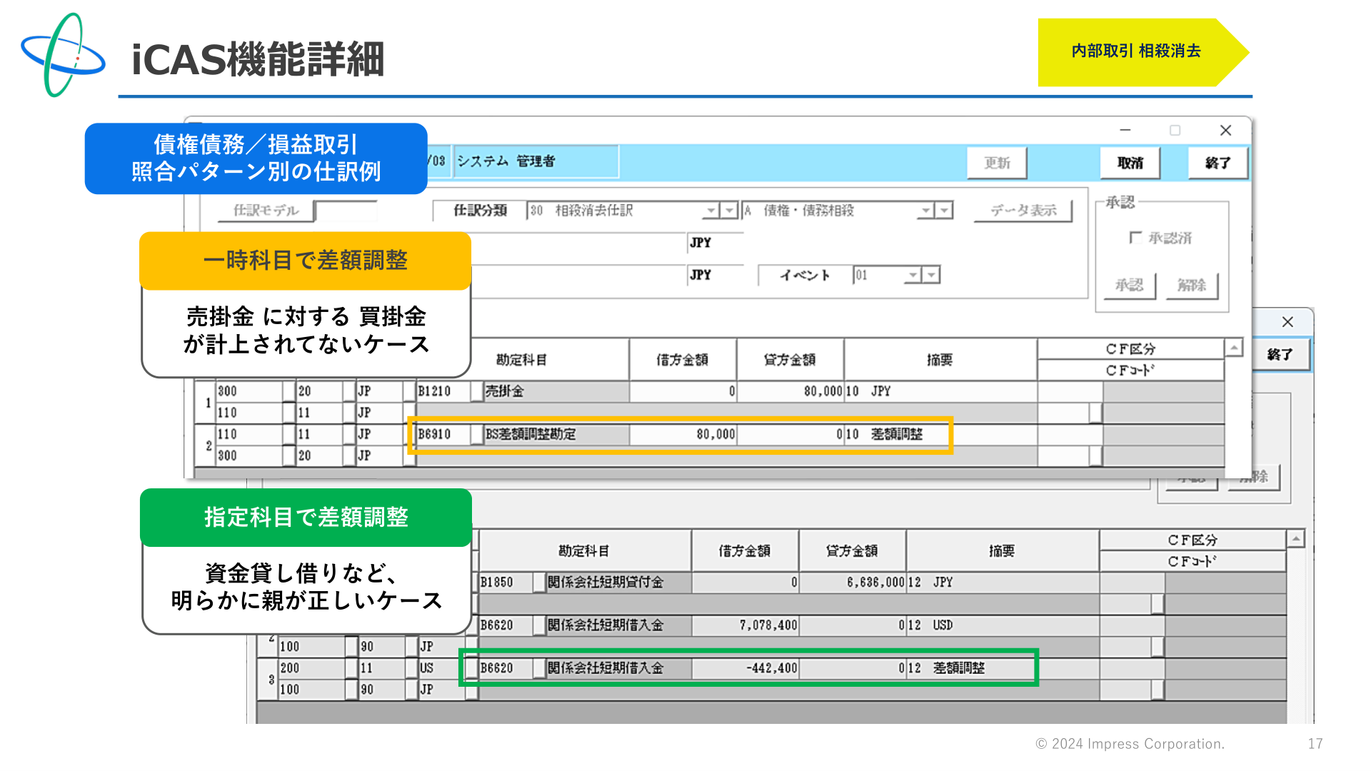Click the lookup button beside code B6910
The width and height of the screenshot is (1371, 771).
pyautogui.click(x=477, y=434)
